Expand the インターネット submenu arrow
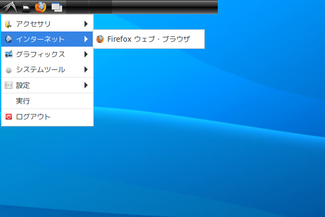Viewport: 325px width, 217px height. 86,39
